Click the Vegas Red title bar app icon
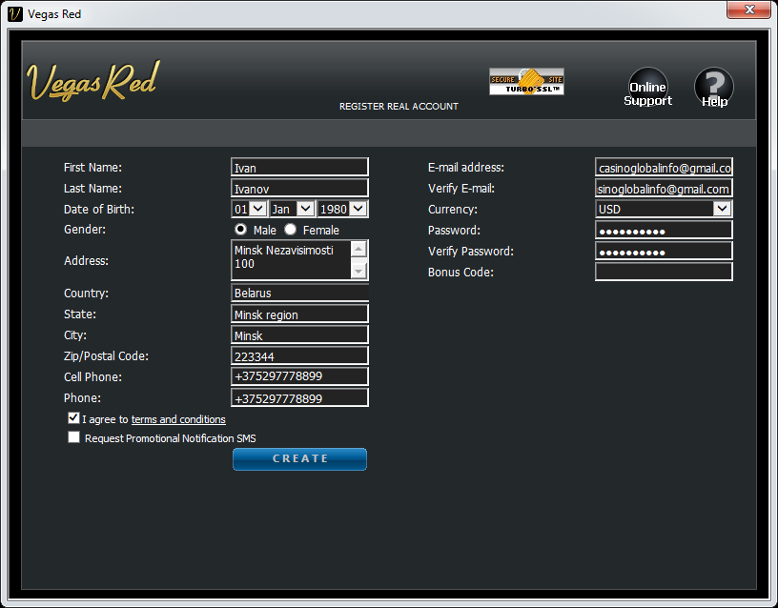 tap(15, 14)
